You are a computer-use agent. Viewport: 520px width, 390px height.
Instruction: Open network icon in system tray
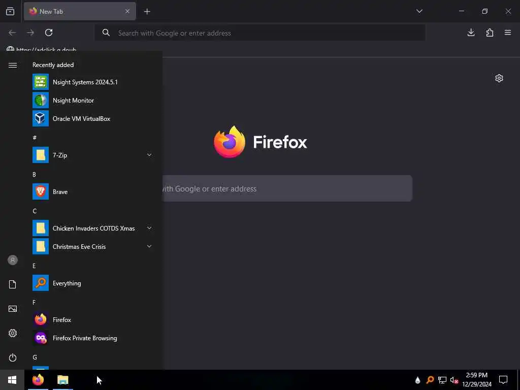(442, 380)
